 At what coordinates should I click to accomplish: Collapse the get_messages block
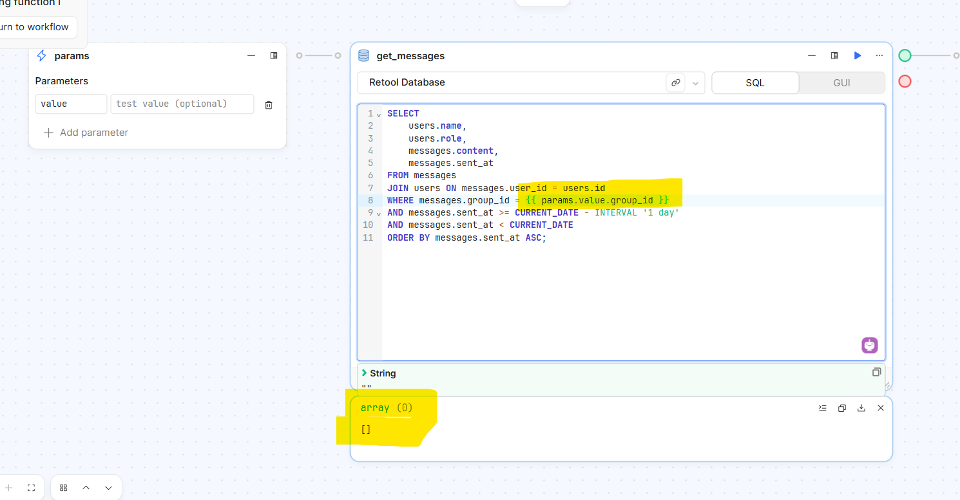click(812, 56)
